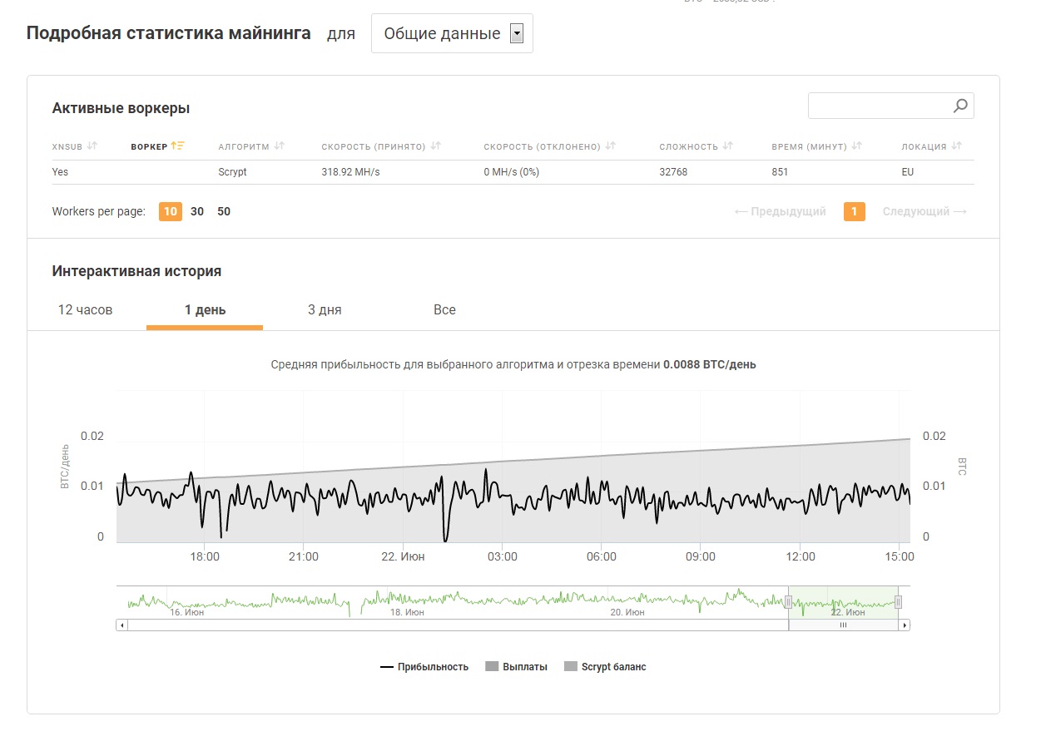Screen dimensions: 1041x746
Task: Click the 22. Июн label on chart axis
Action: [x=403, y=556]
